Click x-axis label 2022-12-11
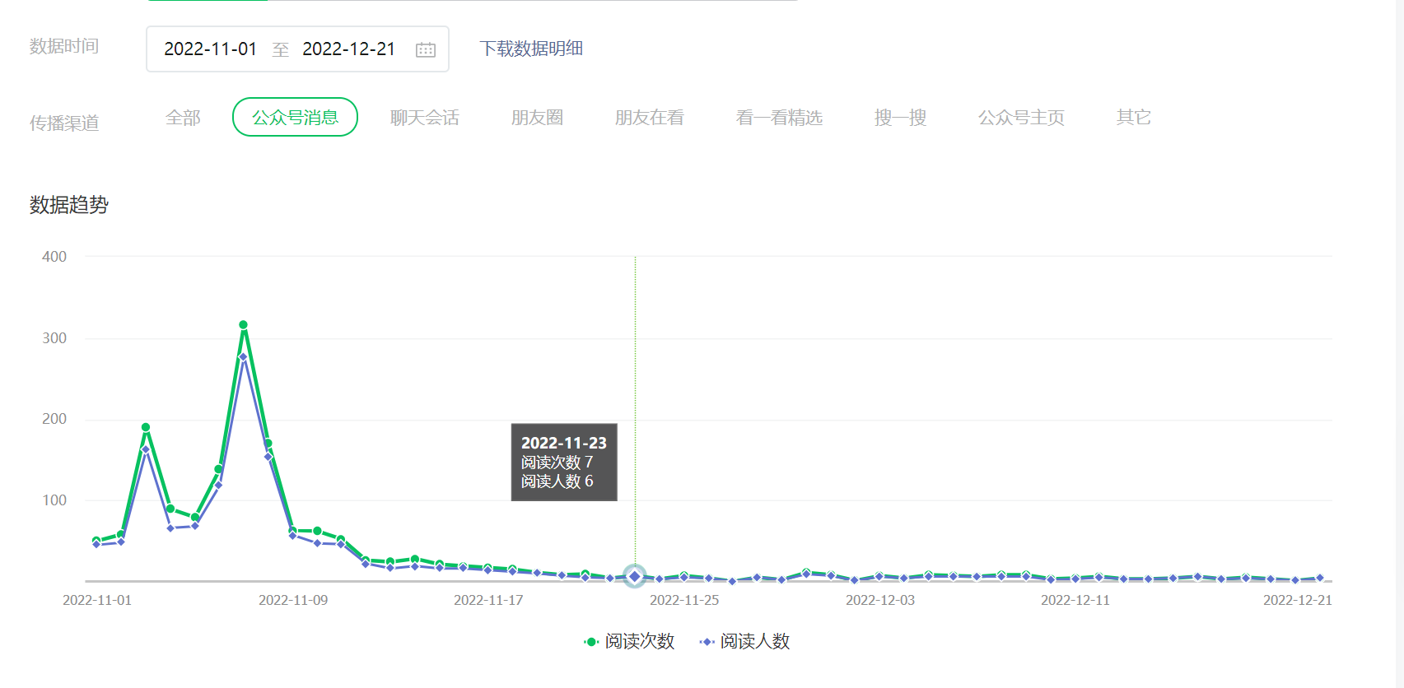 point(1075,600)
